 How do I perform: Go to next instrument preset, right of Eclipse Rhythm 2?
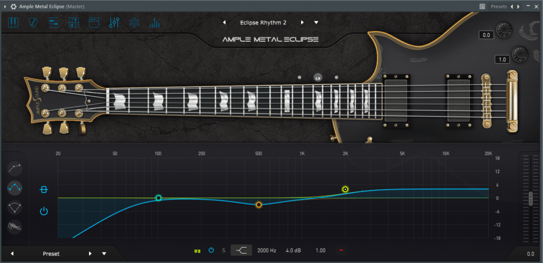(302, 22)
